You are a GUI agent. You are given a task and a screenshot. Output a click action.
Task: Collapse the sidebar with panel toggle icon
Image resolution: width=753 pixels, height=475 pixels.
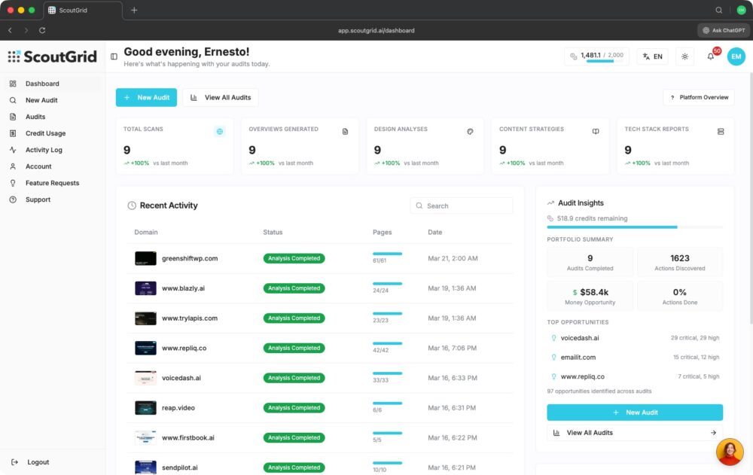tap(114, 56)
